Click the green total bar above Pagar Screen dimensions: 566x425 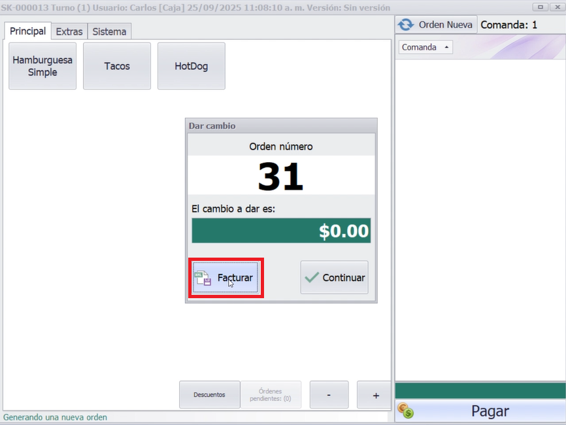coord(480,390)
